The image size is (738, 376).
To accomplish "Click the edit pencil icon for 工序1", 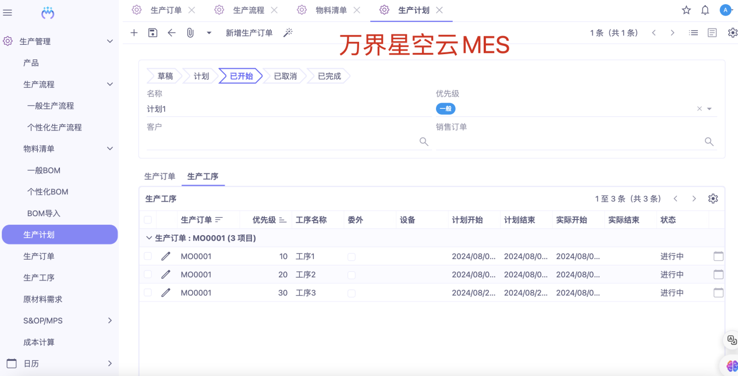I will pyautogui.click(x=166, y=256).
